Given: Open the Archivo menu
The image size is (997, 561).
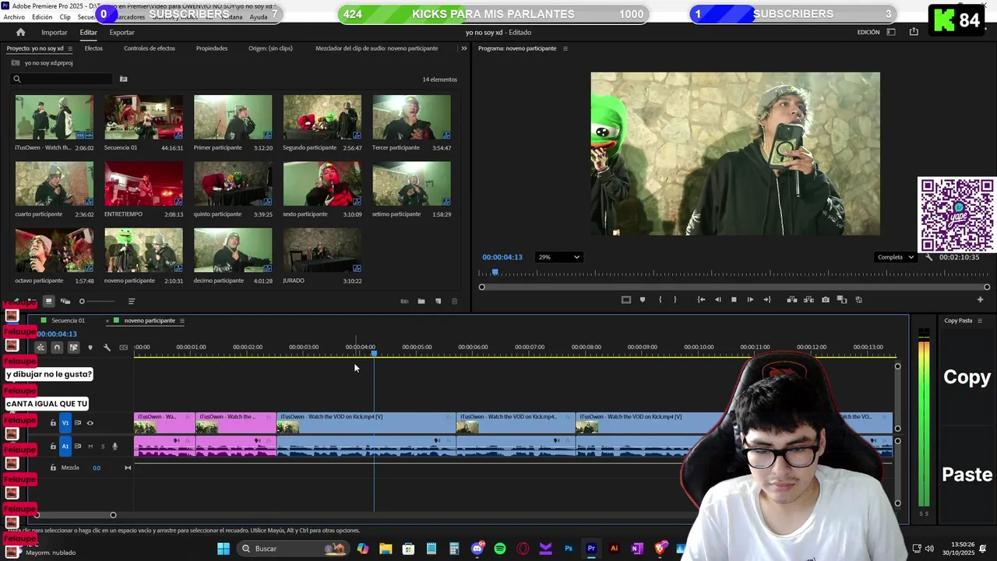Looking at the screenshot, I should [x=14, y=17].
